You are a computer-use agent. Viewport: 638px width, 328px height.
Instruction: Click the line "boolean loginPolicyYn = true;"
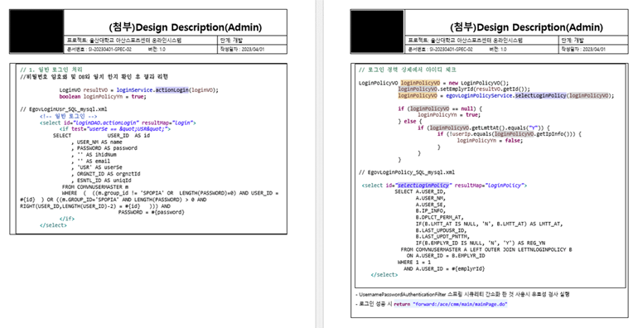[103, 96]
